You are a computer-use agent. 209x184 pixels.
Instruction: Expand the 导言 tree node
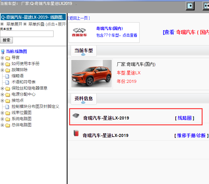click(2, 58)
